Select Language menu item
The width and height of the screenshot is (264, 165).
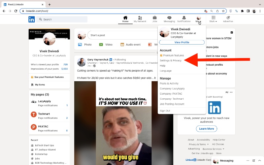[x=166, y=71]
